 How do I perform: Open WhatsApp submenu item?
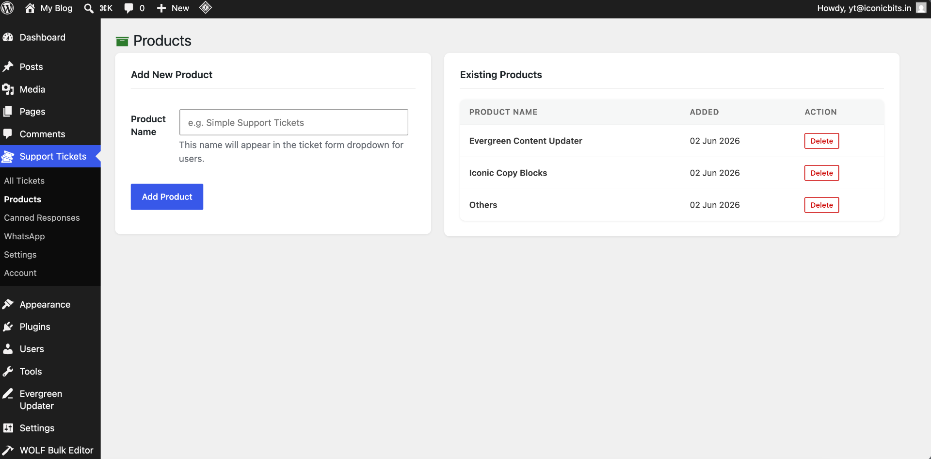coord(24,236)
